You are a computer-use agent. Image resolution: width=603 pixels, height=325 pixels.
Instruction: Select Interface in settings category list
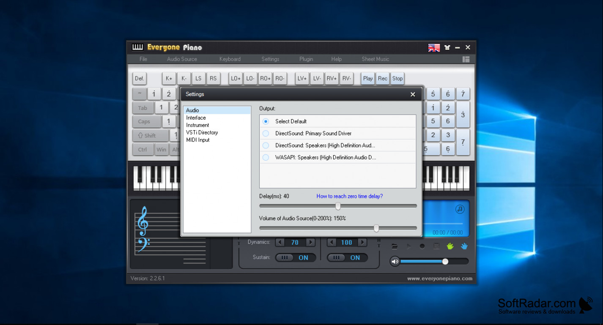click(217, 118)
